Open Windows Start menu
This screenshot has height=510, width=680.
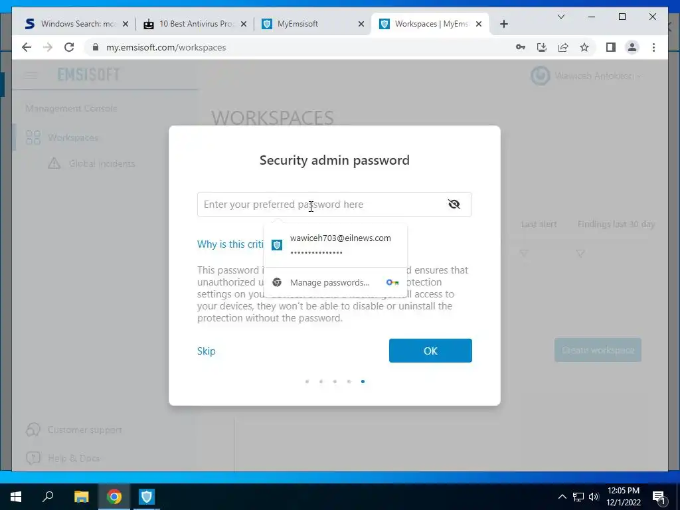point(16,497)
